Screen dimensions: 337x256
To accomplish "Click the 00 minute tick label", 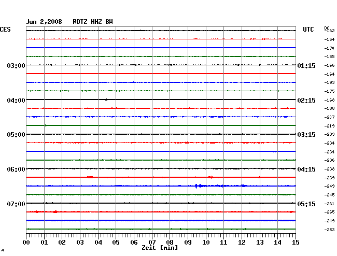I will [26, 242].
